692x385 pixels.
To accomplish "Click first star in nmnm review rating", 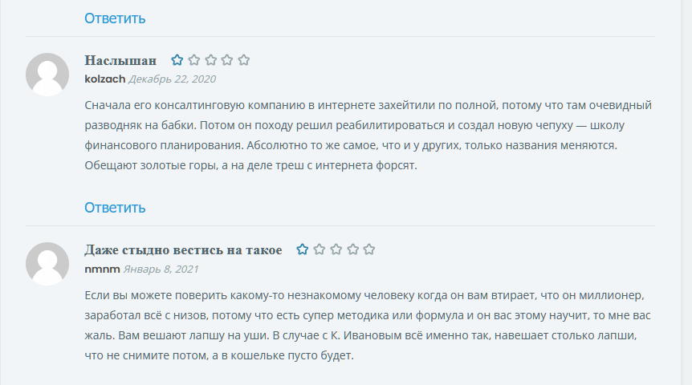I will tap(303, 249).
